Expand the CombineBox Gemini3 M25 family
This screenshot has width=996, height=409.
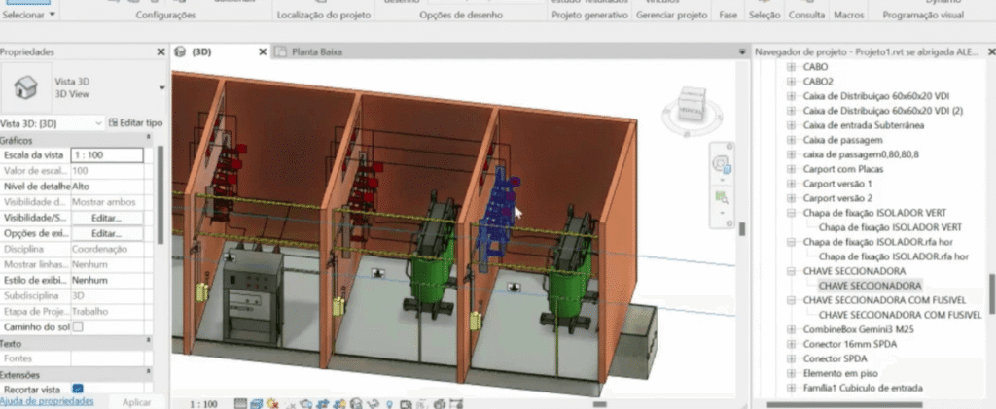[x=791, y=329]
